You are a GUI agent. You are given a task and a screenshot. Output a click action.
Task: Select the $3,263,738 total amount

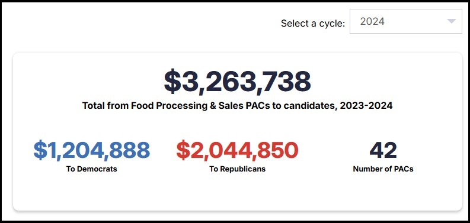tap(238, 82)
